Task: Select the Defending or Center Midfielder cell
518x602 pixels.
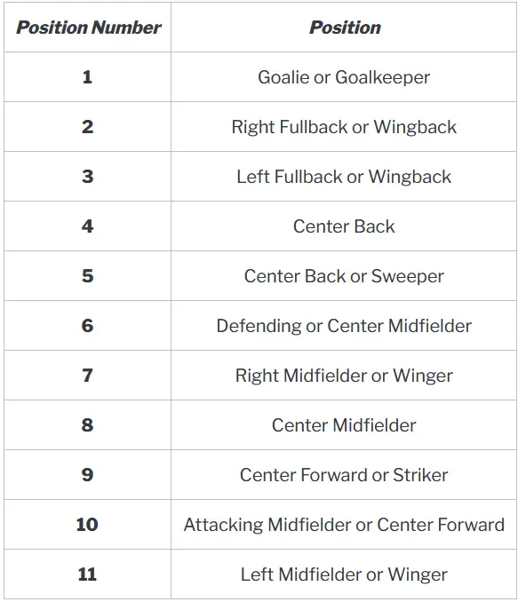Action: coord(344,326)
